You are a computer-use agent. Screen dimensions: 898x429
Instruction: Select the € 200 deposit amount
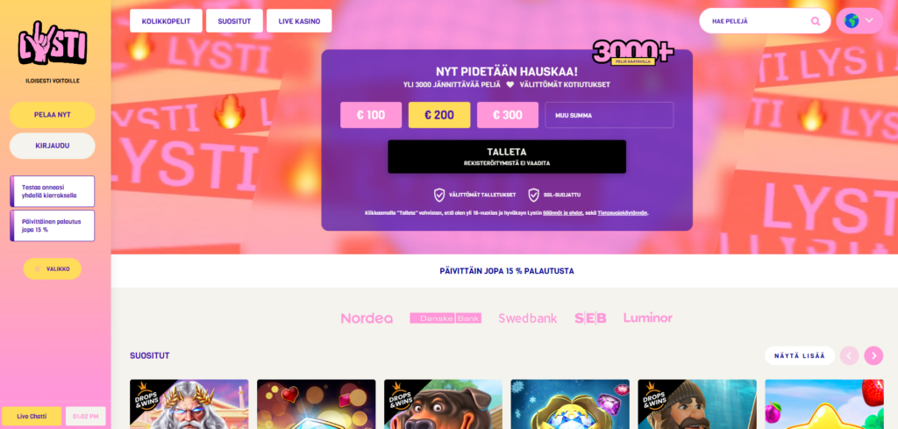pyautogui.click(x=439, y=115)
